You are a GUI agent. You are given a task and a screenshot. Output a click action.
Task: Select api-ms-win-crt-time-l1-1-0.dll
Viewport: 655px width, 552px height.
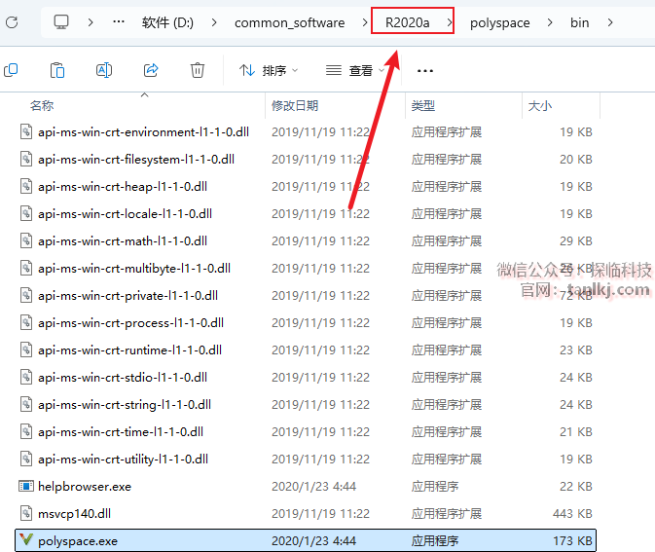tap(121, 431)
